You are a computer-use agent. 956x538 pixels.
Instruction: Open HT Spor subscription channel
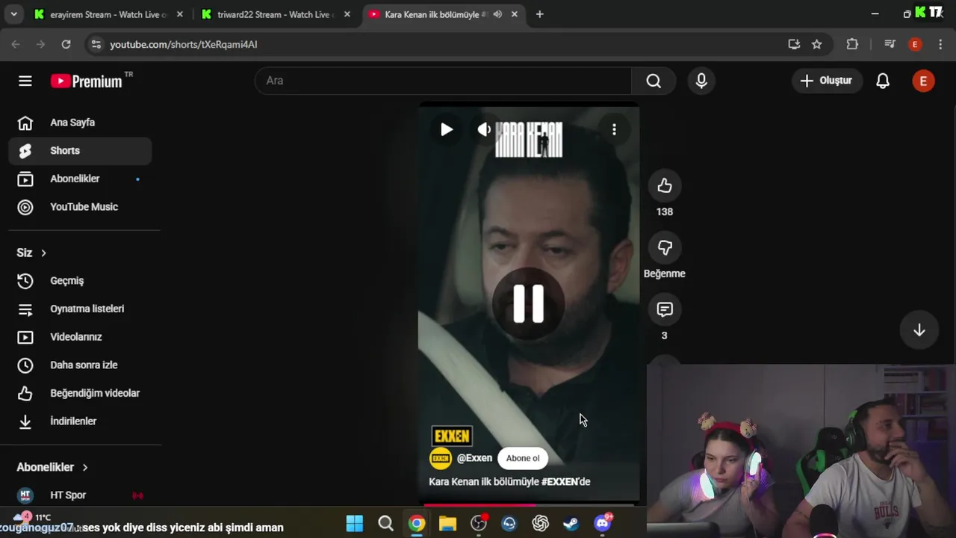coord(80,495)
